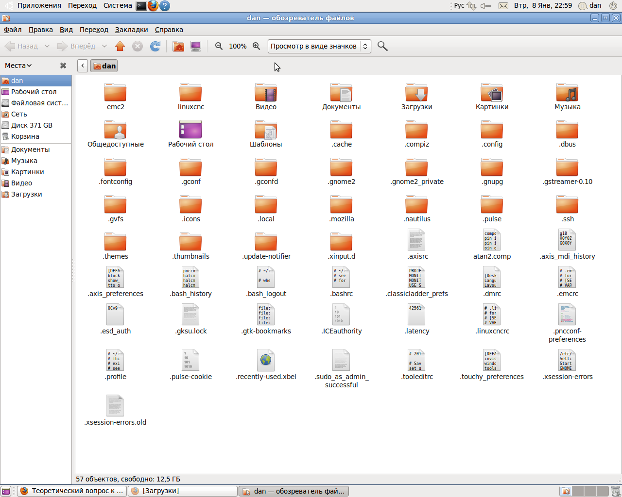Open the Места sidebar selector dropdown
This screenshot has height=497, width=622.
[x=18, y=66]
